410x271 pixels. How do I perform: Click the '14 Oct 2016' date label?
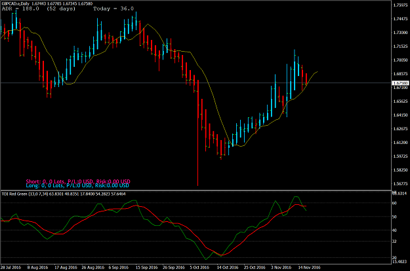click(228, 267)
